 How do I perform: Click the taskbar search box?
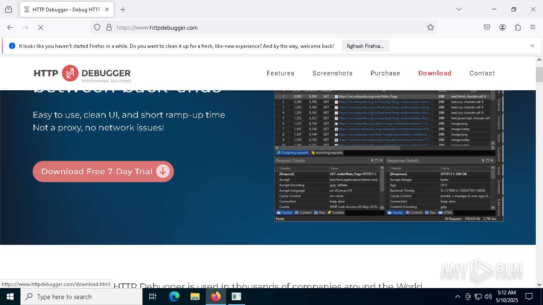(x=81, y=297)
